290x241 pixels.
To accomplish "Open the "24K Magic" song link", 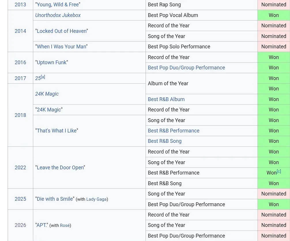I will click(x=49, y=110).
